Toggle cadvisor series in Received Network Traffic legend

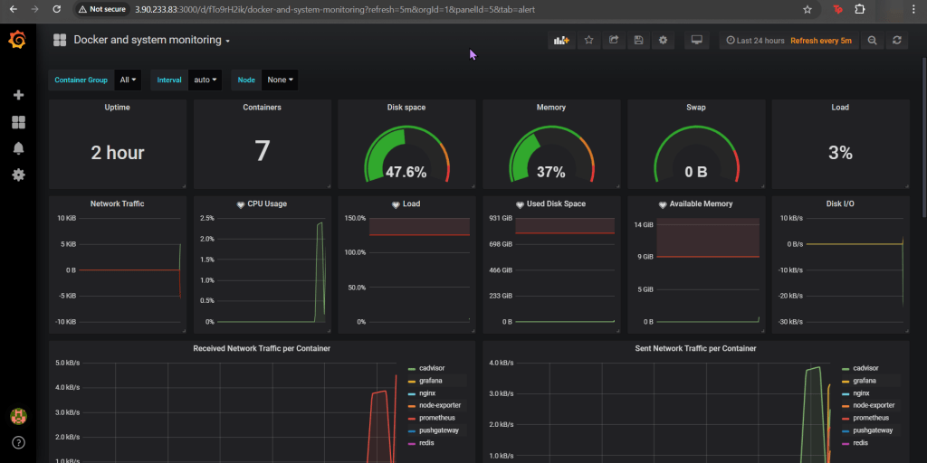tap(434, 368)
